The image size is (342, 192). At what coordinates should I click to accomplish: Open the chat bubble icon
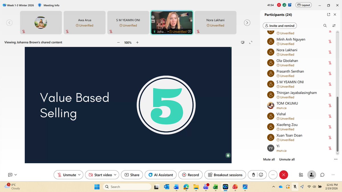pos(322,175)
